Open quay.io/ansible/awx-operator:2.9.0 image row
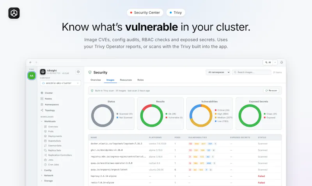 coord(185,163)
